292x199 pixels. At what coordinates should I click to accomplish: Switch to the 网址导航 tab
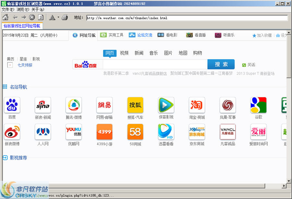pyautogui.click(x=84, y=35)
